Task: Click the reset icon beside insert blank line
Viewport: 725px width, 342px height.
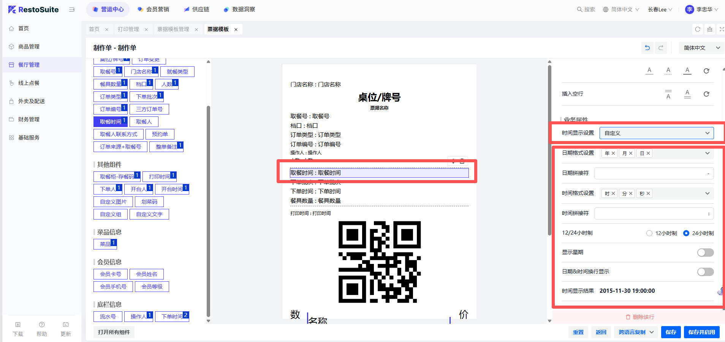Action: point(706,94)
